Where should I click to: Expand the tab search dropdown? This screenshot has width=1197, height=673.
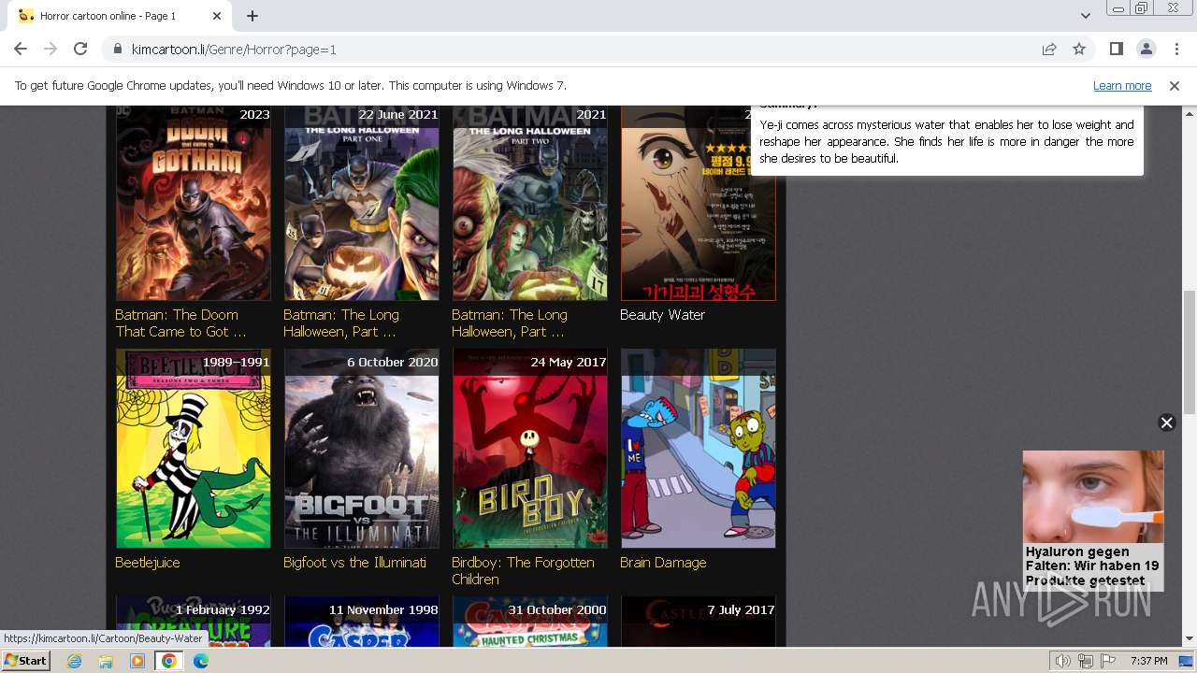1085,16
